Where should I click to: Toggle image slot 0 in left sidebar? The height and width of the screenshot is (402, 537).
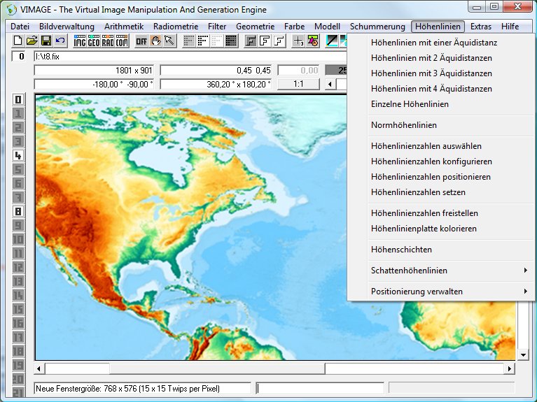pos(18,99)
